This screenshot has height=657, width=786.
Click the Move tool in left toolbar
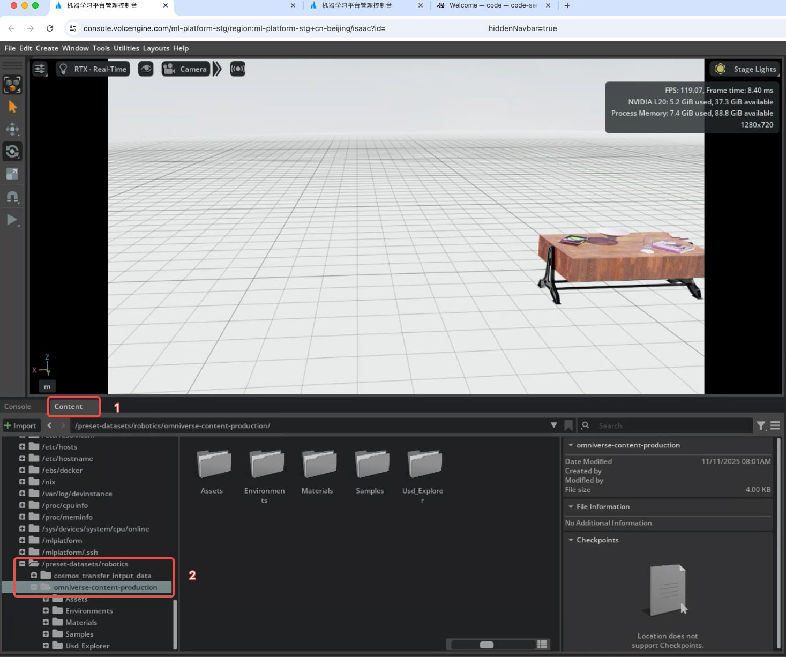pyautogui.click(x=12, y=129)
